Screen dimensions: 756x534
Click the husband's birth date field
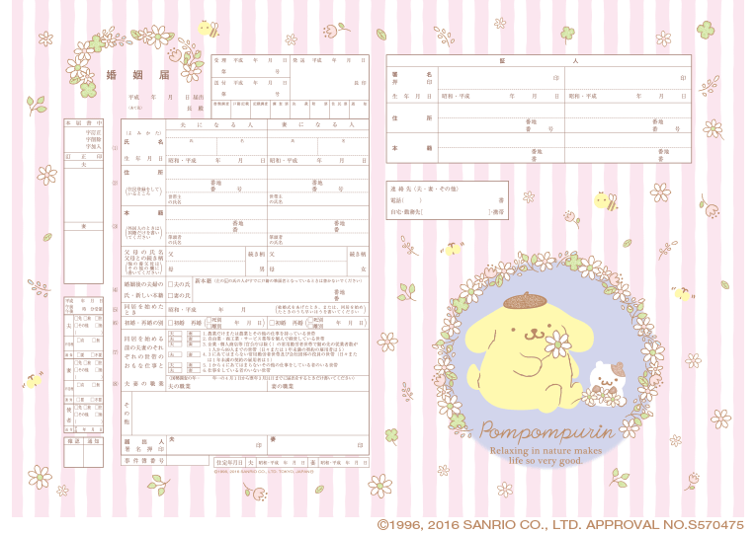click(216, 160)
